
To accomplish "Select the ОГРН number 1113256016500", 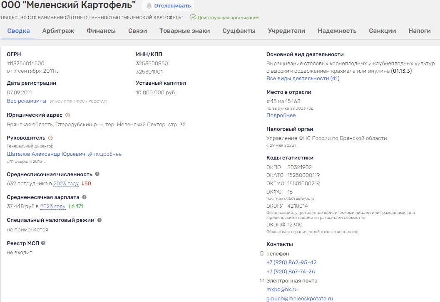I will (25, 64).
